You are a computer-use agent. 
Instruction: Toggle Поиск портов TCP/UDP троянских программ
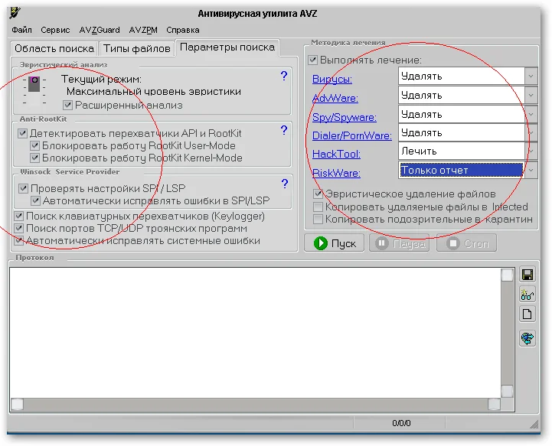pyautogui.click(x=18, y=228)
